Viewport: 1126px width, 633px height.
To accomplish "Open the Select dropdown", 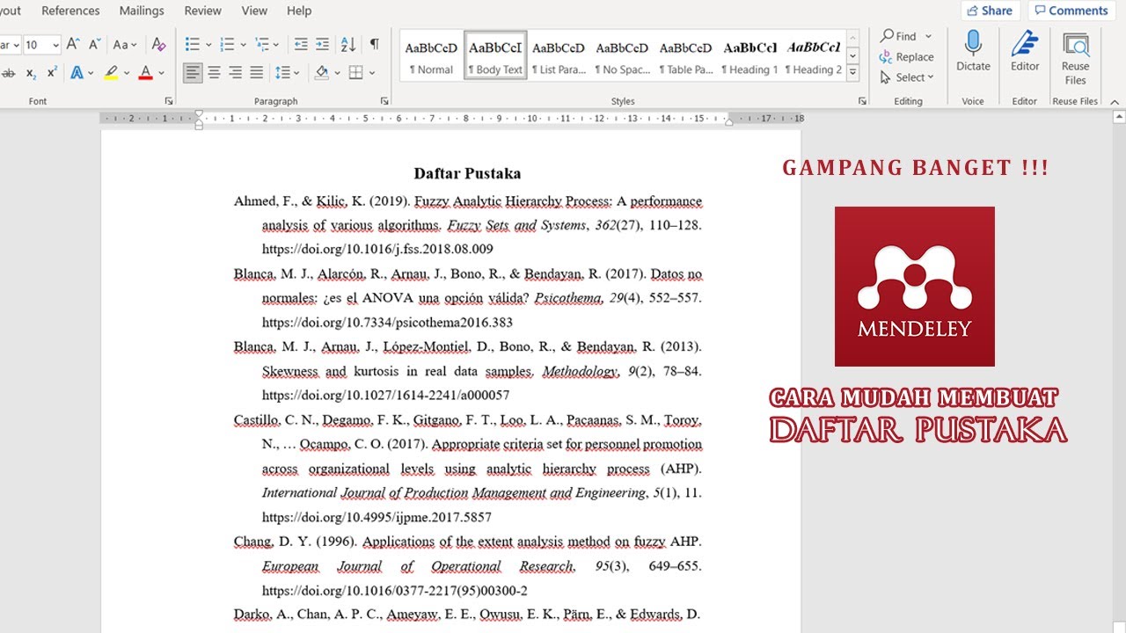I will [907, 77].
